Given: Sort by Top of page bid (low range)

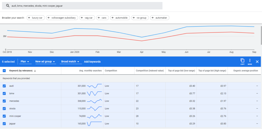Looking at the screenshot, I should 181,71.
